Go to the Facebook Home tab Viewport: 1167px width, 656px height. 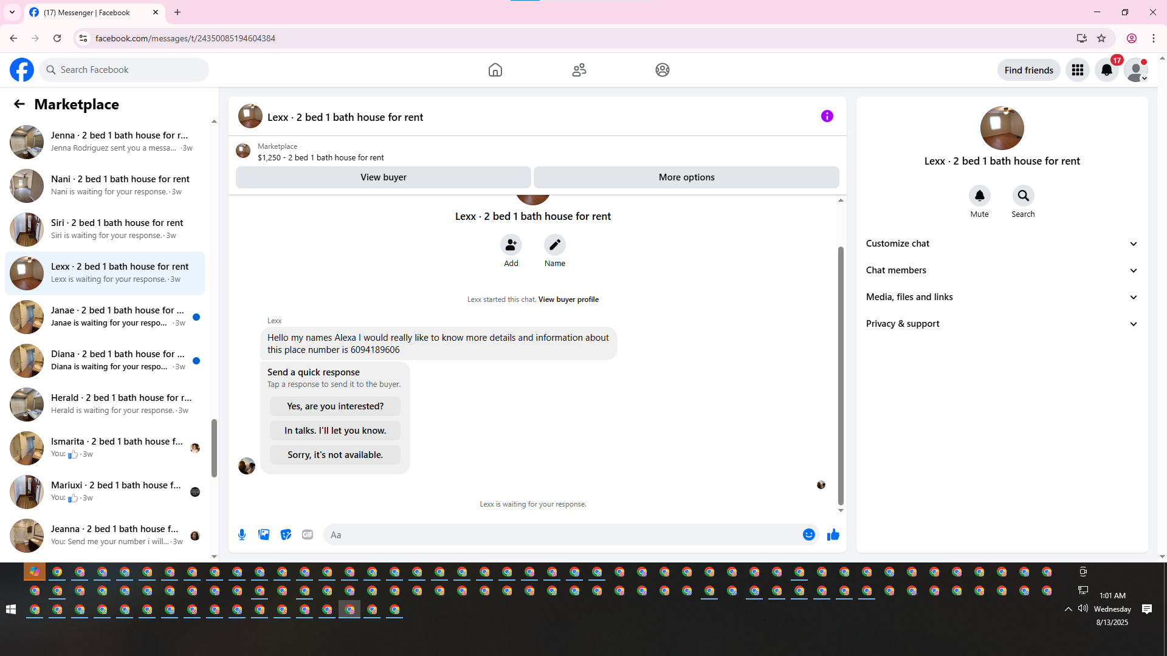pyautogui.click(x=495, y=70)
